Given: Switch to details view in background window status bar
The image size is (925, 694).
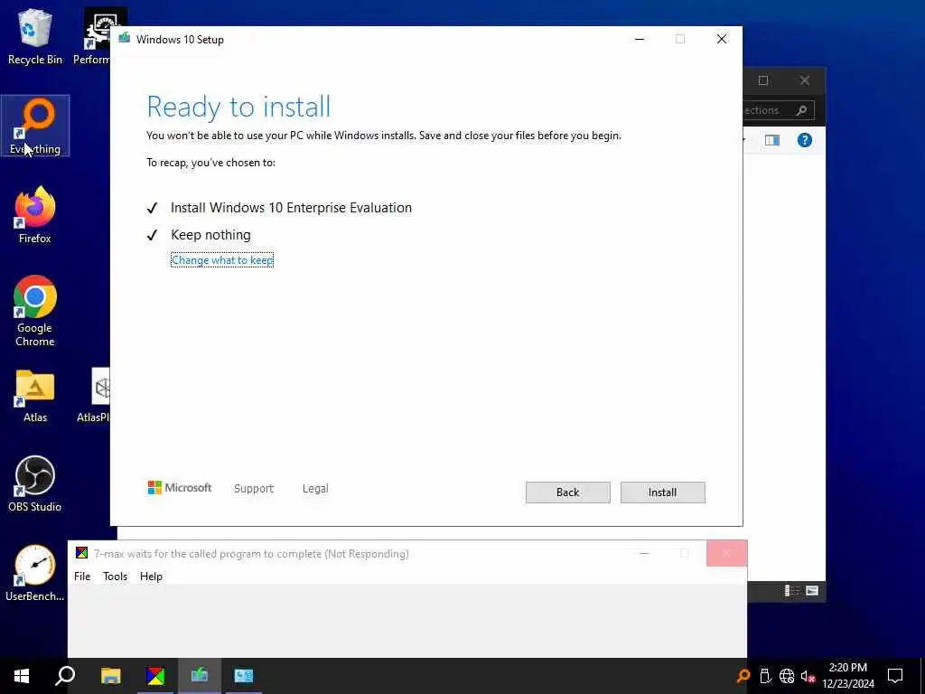Looking at the screenshot, I should click(x=791, y=591).
